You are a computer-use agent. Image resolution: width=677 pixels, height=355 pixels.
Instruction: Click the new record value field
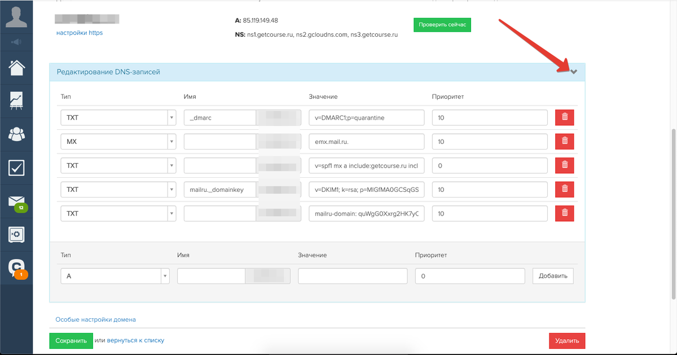tap(353, 276)
